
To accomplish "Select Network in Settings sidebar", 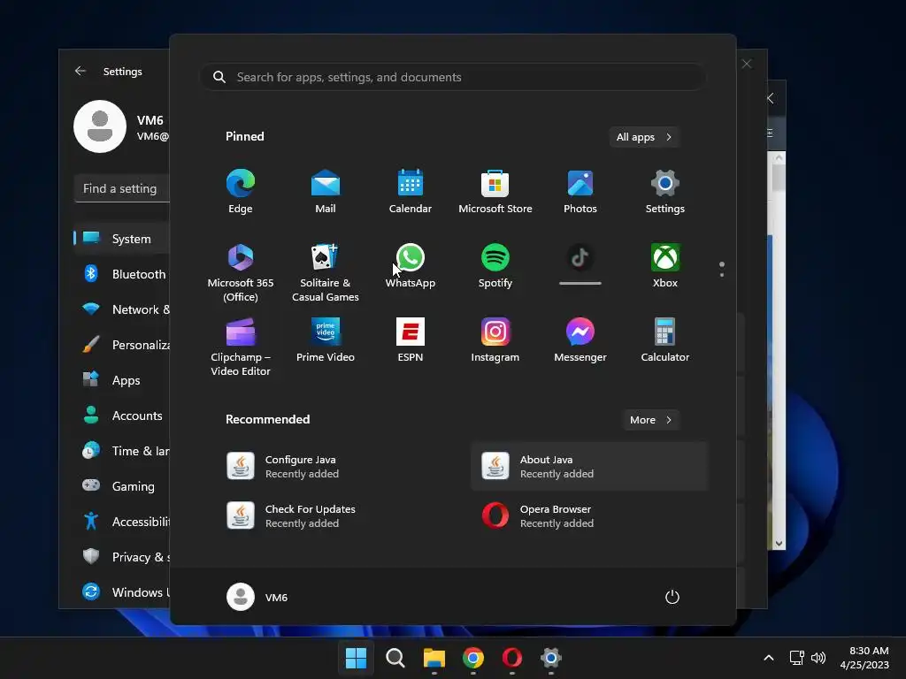I will click(121, 309).
